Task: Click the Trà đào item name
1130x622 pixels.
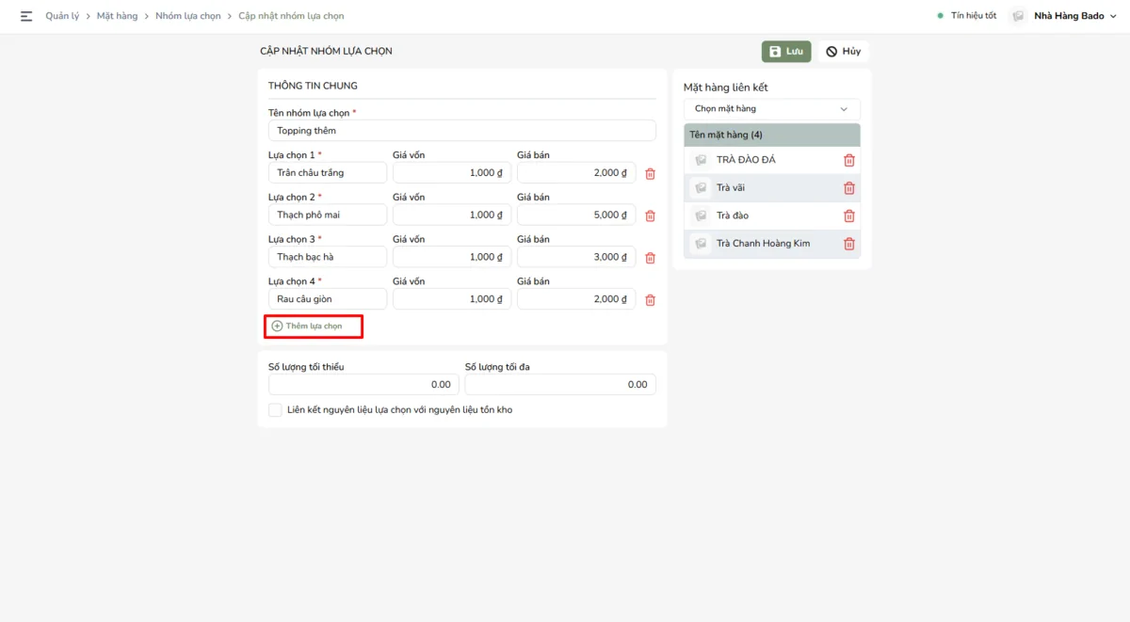Action: click(x=733, y=215)
